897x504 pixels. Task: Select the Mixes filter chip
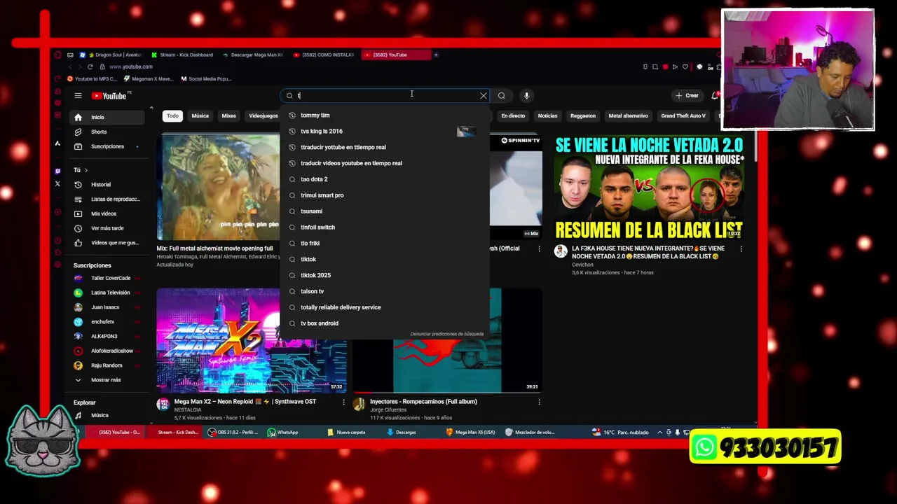(229, 115)
